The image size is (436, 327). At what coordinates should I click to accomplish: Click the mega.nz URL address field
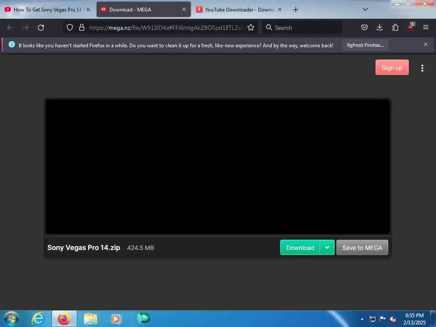coord(166,28)
